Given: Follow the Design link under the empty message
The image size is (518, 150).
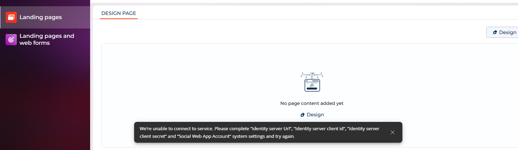Looking at the screenshot, I should coord(315,115).
